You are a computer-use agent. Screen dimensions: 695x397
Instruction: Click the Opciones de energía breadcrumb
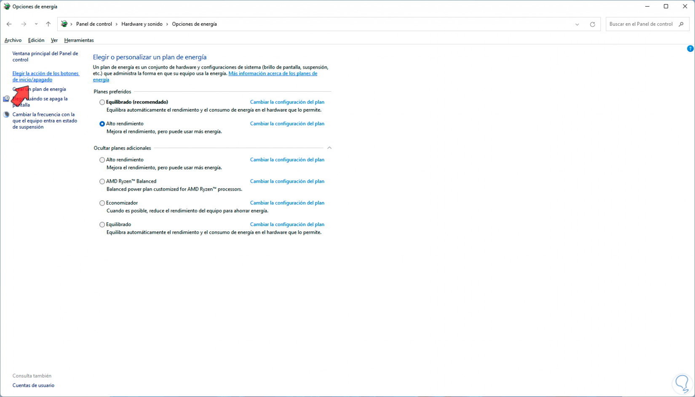(x=195, y=24)
